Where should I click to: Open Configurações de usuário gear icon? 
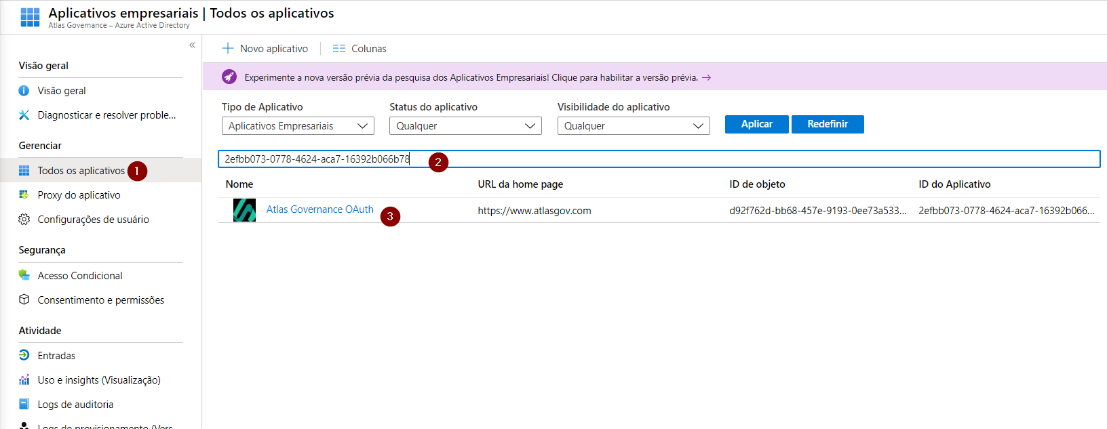pos(24,220)
